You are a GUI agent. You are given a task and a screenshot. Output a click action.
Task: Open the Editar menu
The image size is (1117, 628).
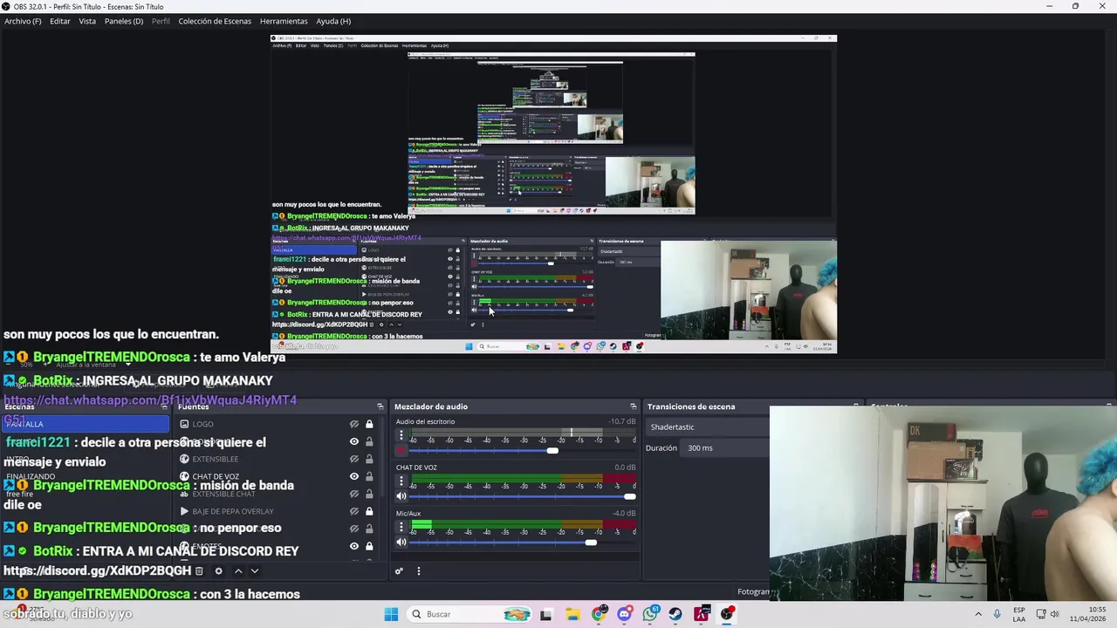pos(60,21)
